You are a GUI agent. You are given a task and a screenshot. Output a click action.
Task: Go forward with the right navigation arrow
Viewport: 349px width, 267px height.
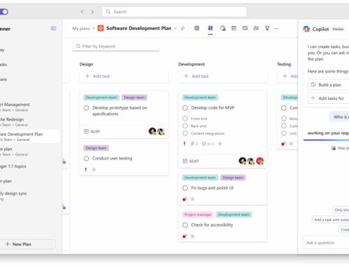(92, 12)
